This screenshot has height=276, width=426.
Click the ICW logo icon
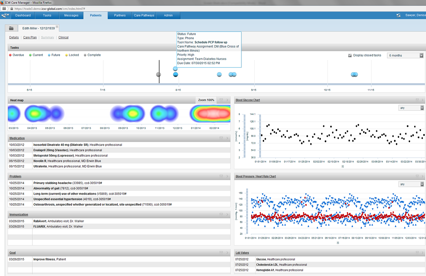[x=5, y=15]
